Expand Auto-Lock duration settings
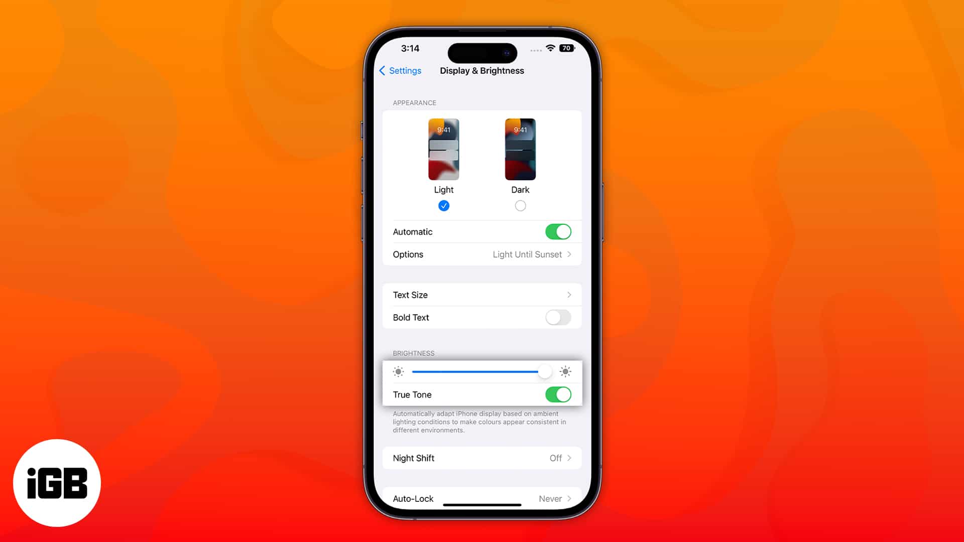The image size is (964, 542). 482,498
